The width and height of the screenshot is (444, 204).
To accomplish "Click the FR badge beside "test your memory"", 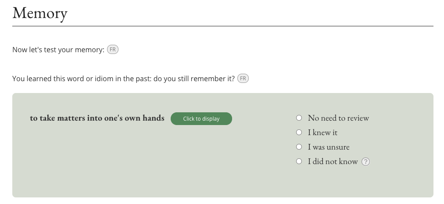I will tap(113, 50).
